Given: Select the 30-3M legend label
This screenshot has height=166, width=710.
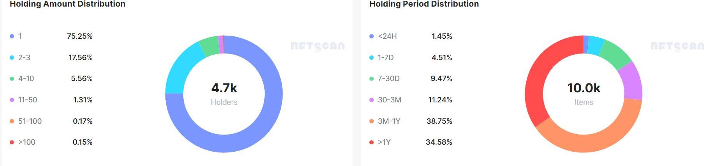Looking at the screenshot, I should click(x=389, y=100).
